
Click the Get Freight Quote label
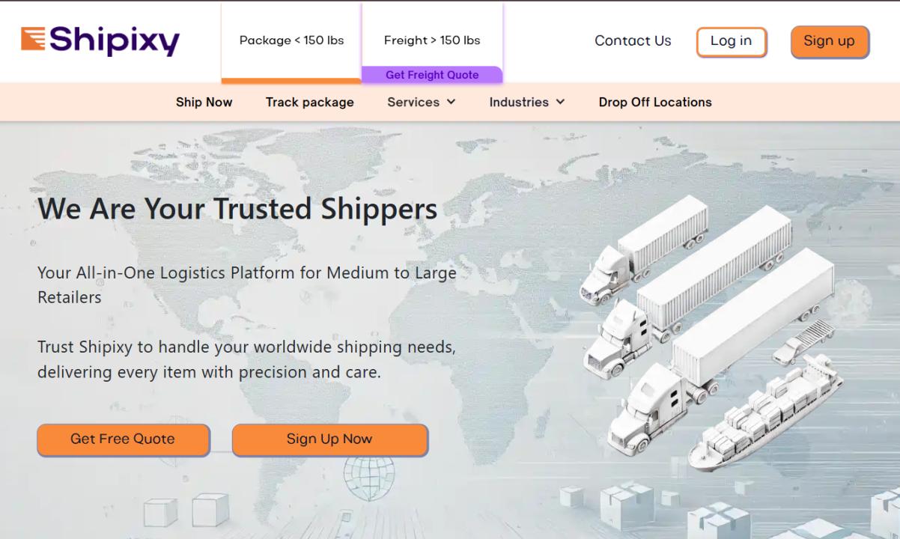coord(432,75)
